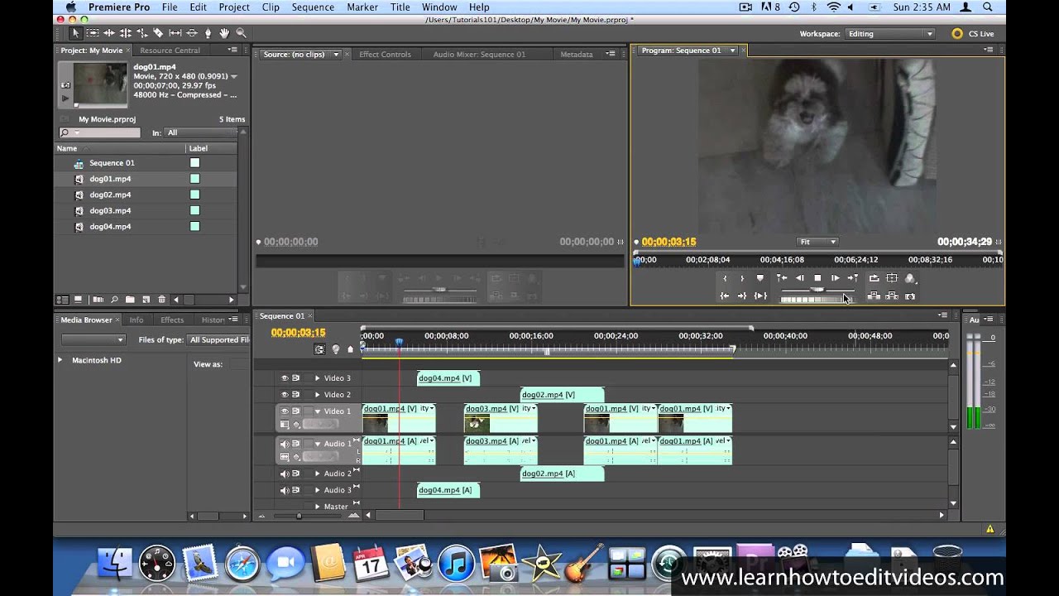Click the Lift button
Viewport: 1059px width, 596px height.
(874, 296)
